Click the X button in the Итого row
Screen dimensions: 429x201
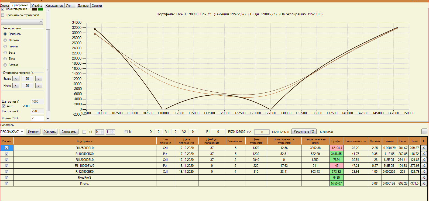pos(424,183)
